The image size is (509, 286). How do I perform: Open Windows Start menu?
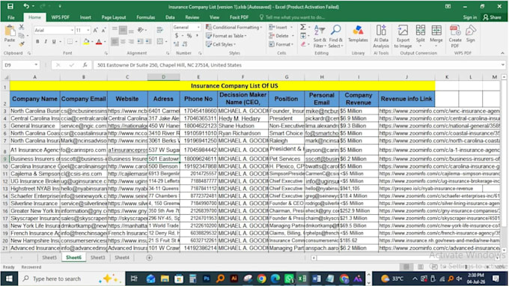tap(9, 279)
